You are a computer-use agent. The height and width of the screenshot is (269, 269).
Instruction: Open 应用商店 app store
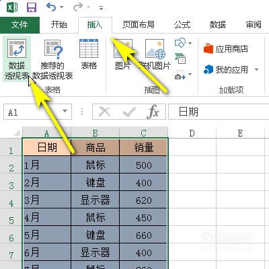pyautogui.click(x=226, y=49)
